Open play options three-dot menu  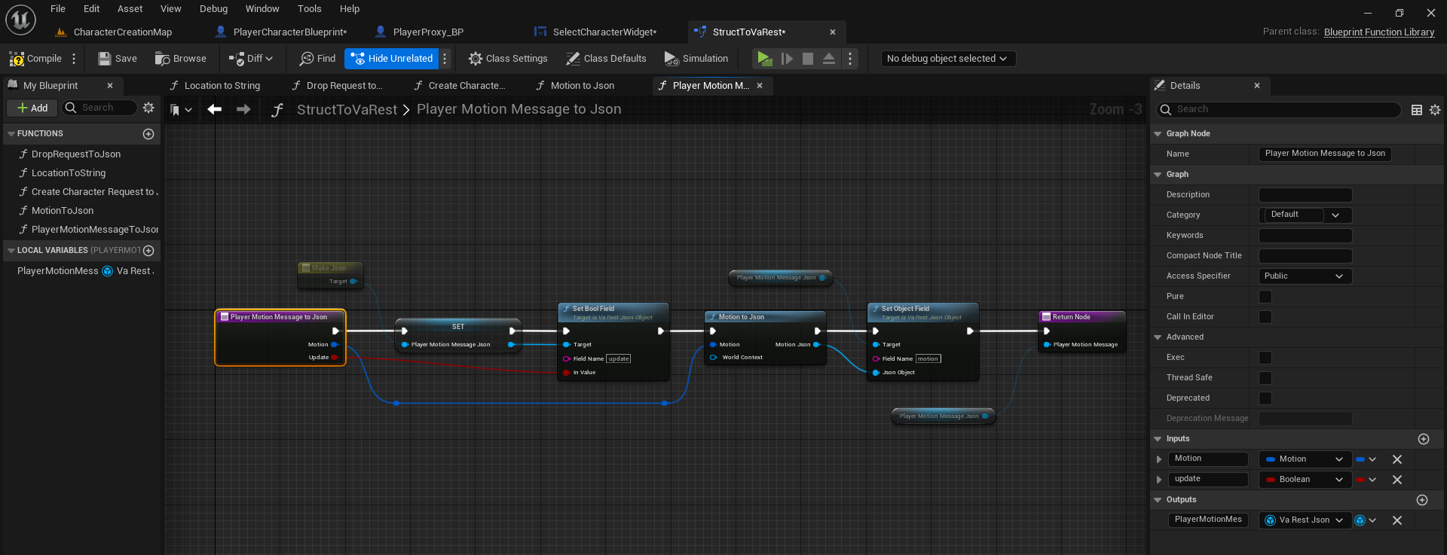pyautogui.click(x=850, y=59)
